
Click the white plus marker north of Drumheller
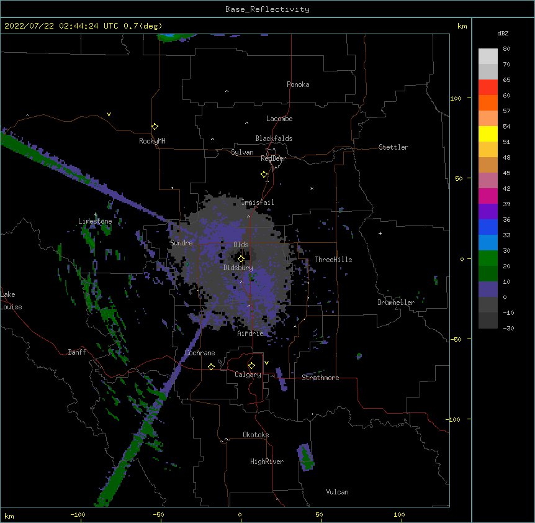(380, 233)
